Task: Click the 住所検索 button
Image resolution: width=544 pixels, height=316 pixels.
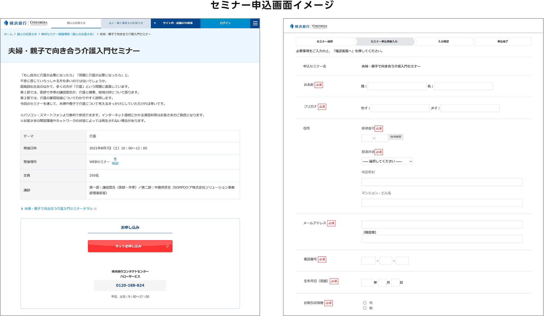Action: coord(396,137)
